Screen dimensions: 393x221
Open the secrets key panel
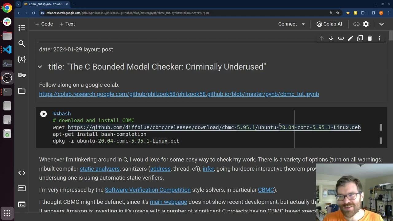[x=21, y=75]
